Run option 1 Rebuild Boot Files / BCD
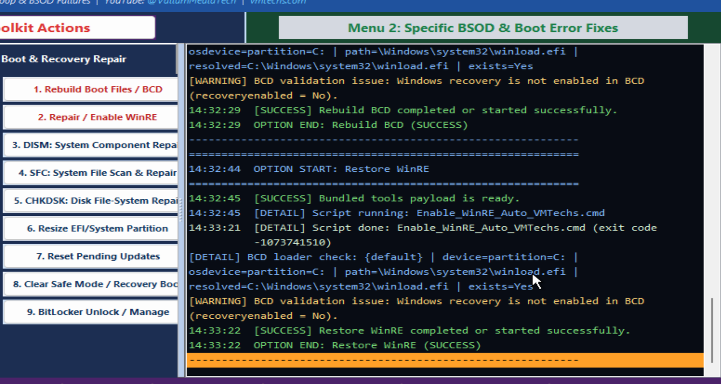The height and width of the screenshot is (384, 721). [x=91, y=89]
